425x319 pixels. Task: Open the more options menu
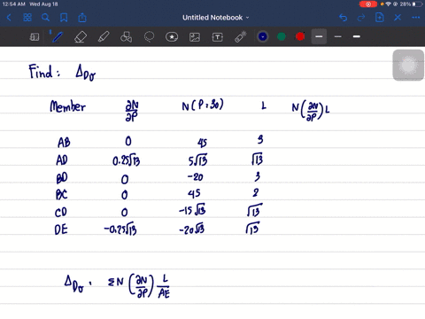(416, 18)
